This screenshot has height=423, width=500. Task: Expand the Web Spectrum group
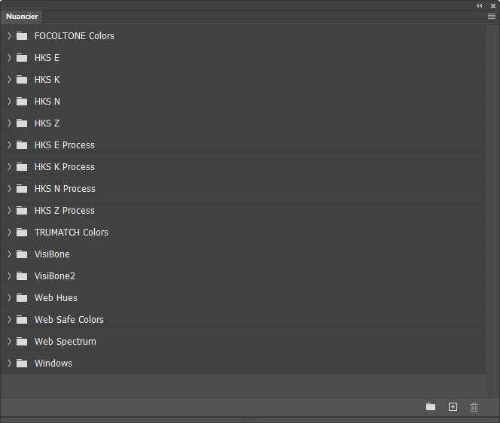[x=9, y=342]
